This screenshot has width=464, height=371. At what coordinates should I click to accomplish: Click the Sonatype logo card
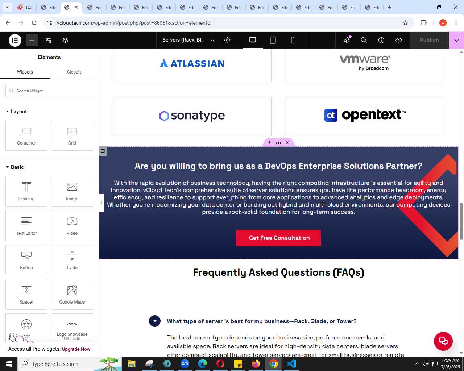point(192,116)
